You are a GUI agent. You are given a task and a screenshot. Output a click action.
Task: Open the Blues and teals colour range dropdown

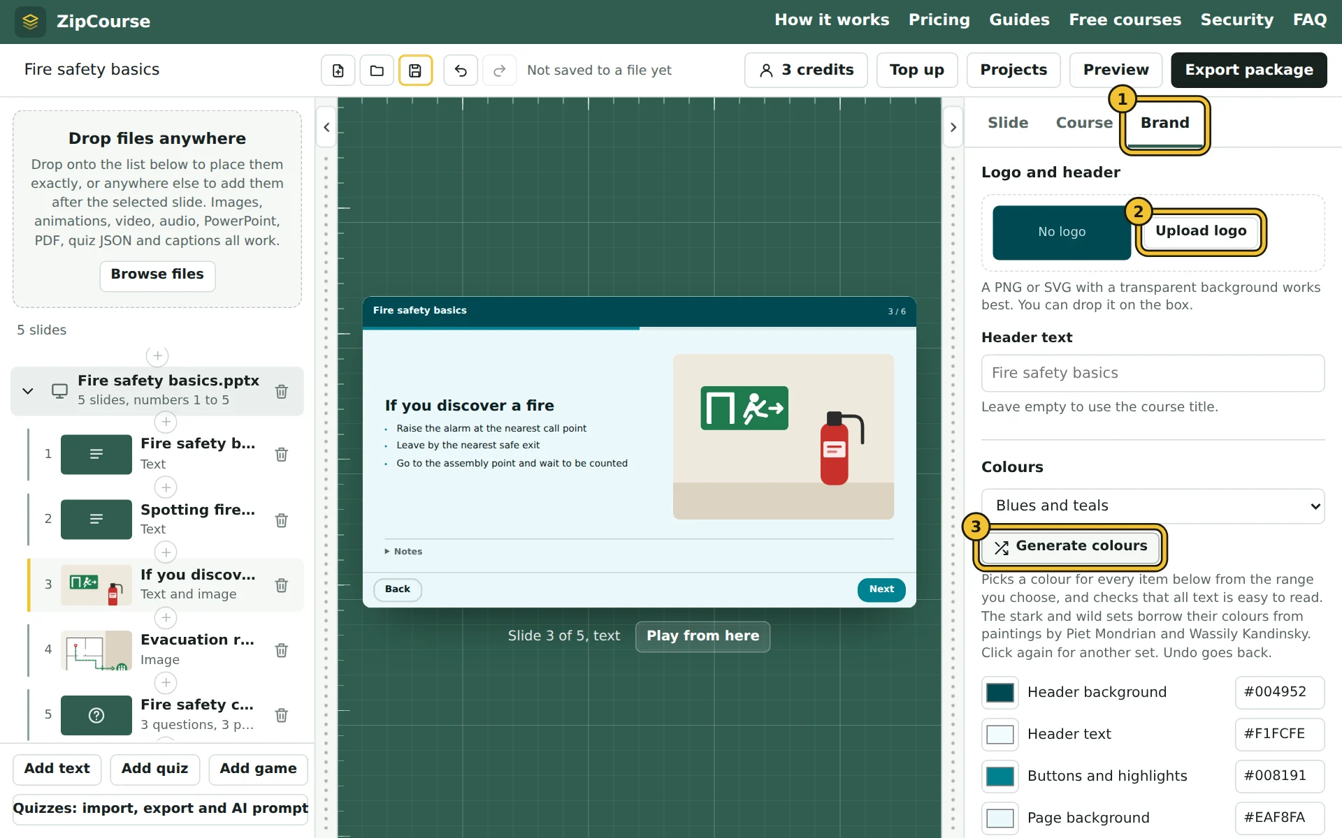pyautogui.click(x=1153, y=506)
